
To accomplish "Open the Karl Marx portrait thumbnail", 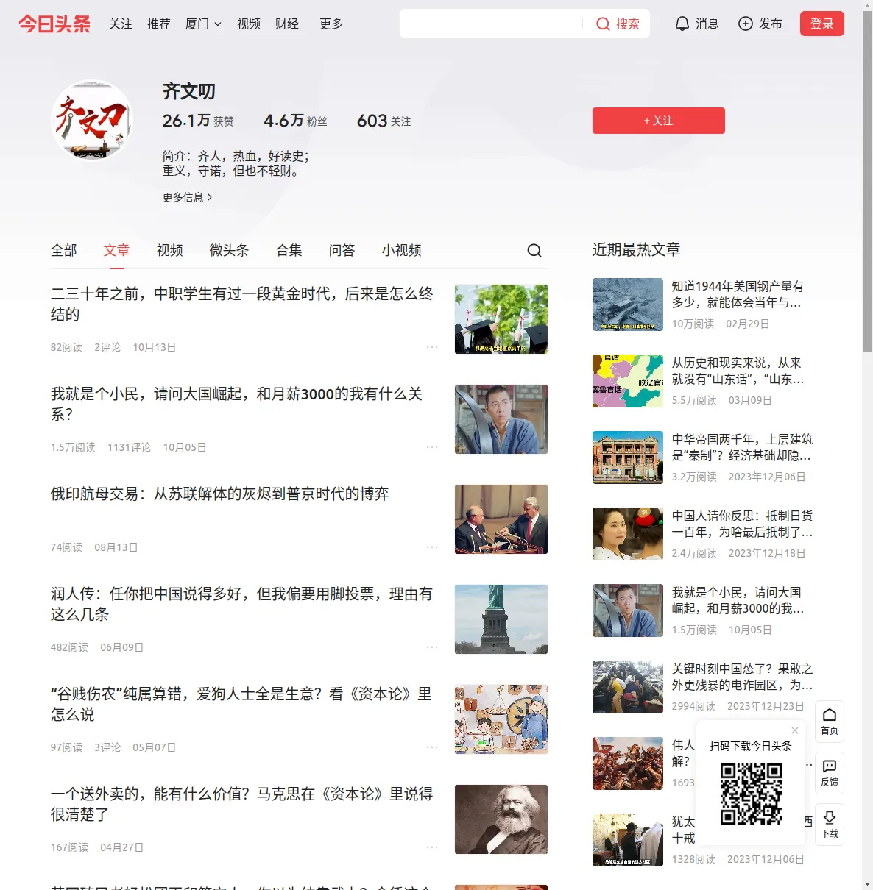I will coord(501,819).
